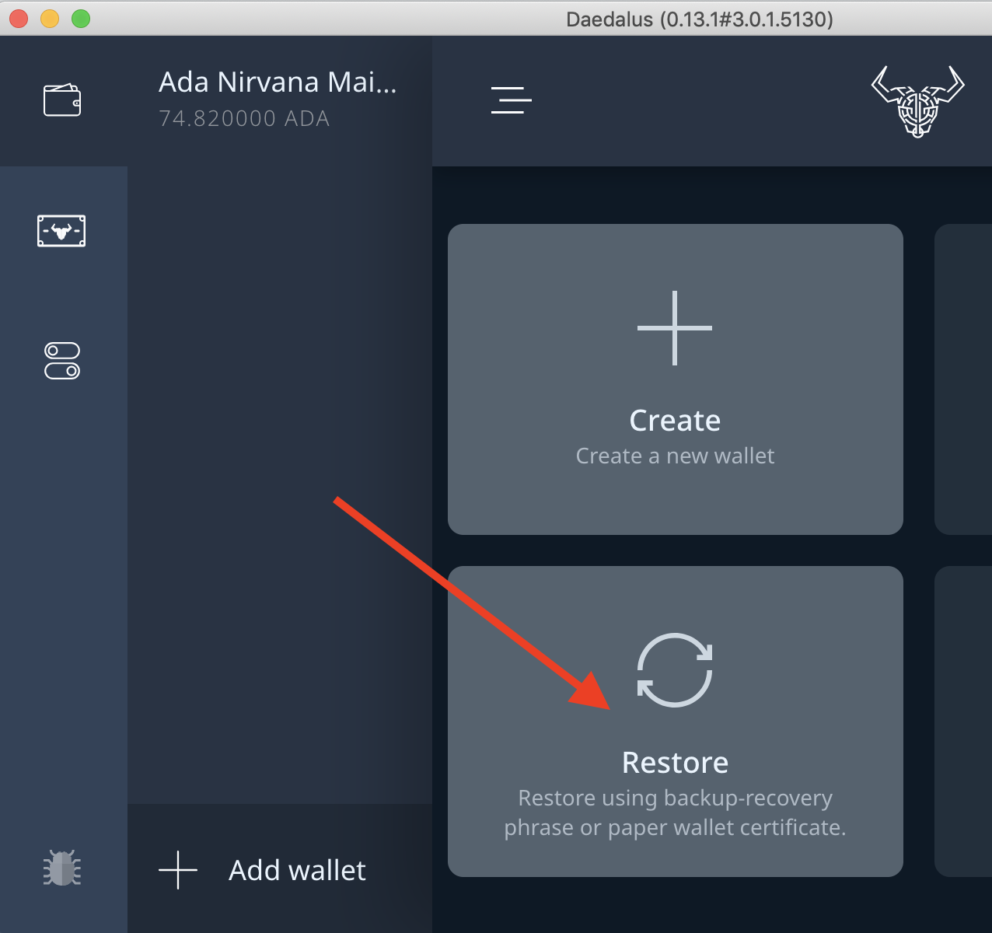Select the Ada Nirvana Mai... wallet

[278, 82]
